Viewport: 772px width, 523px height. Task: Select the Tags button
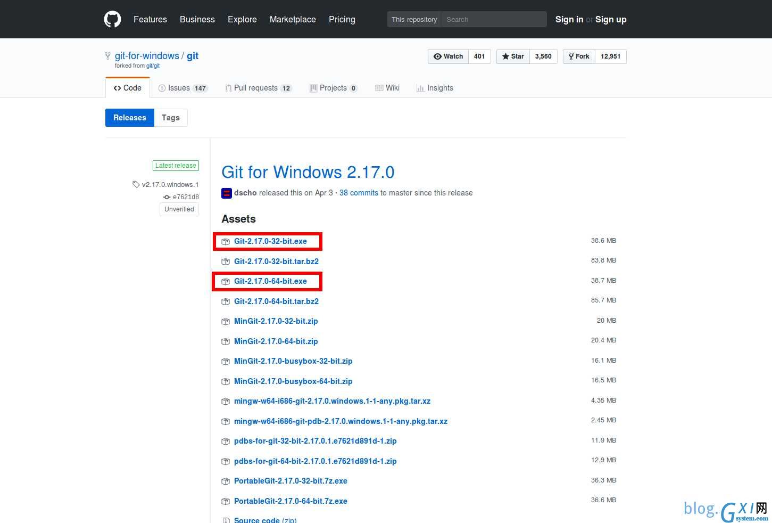point(171,118)
